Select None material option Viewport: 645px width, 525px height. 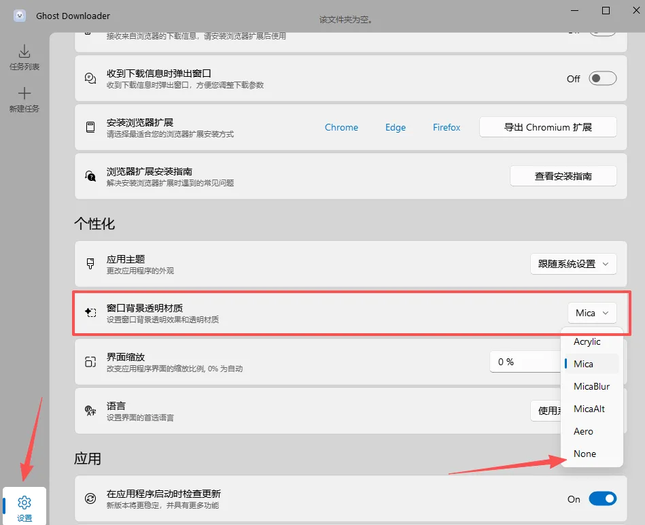click(591, 454)
